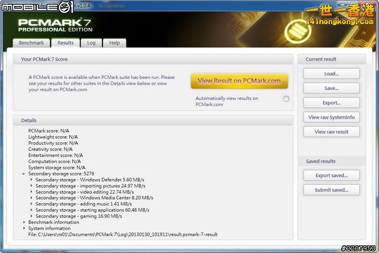This screenshot has width=379, height=253.
Task: Enable automatically view results on PCMark.com
Action: tap(286, 99)
